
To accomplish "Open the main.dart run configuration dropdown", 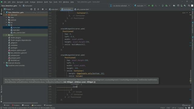I will [140, 6].
